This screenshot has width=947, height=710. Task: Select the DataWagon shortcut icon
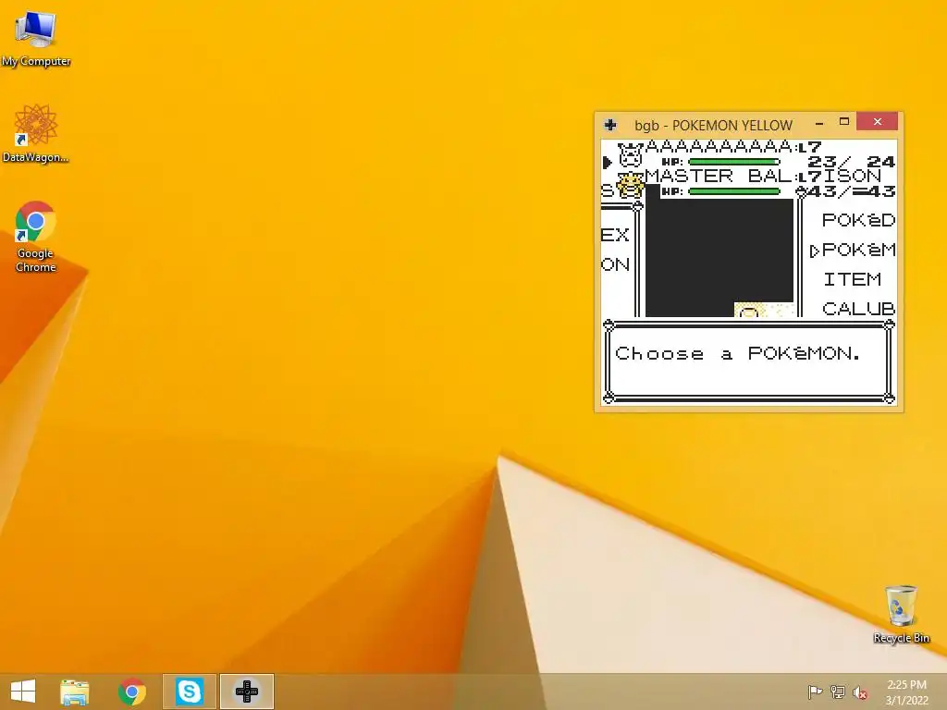pos(36,133)
